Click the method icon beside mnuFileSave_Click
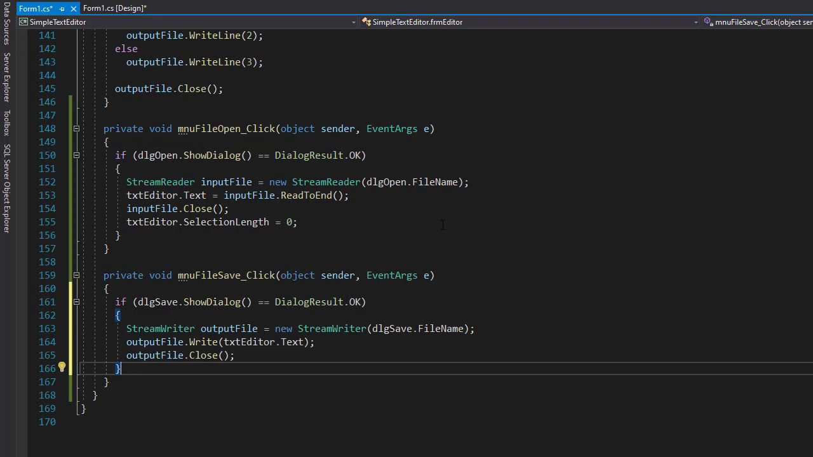 point(709,22)
